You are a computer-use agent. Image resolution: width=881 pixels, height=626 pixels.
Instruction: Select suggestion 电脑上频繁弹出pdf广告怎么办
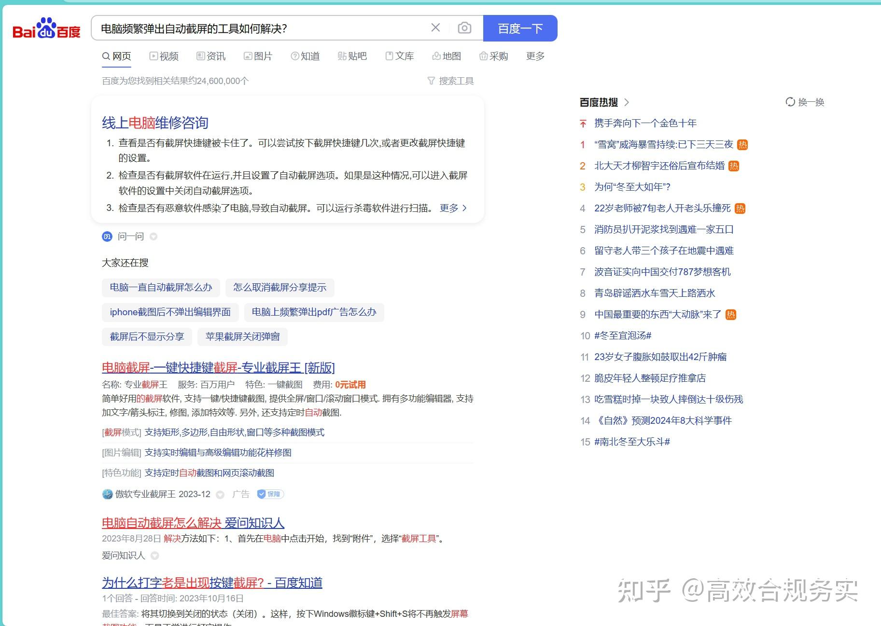[x=314, y=312]
